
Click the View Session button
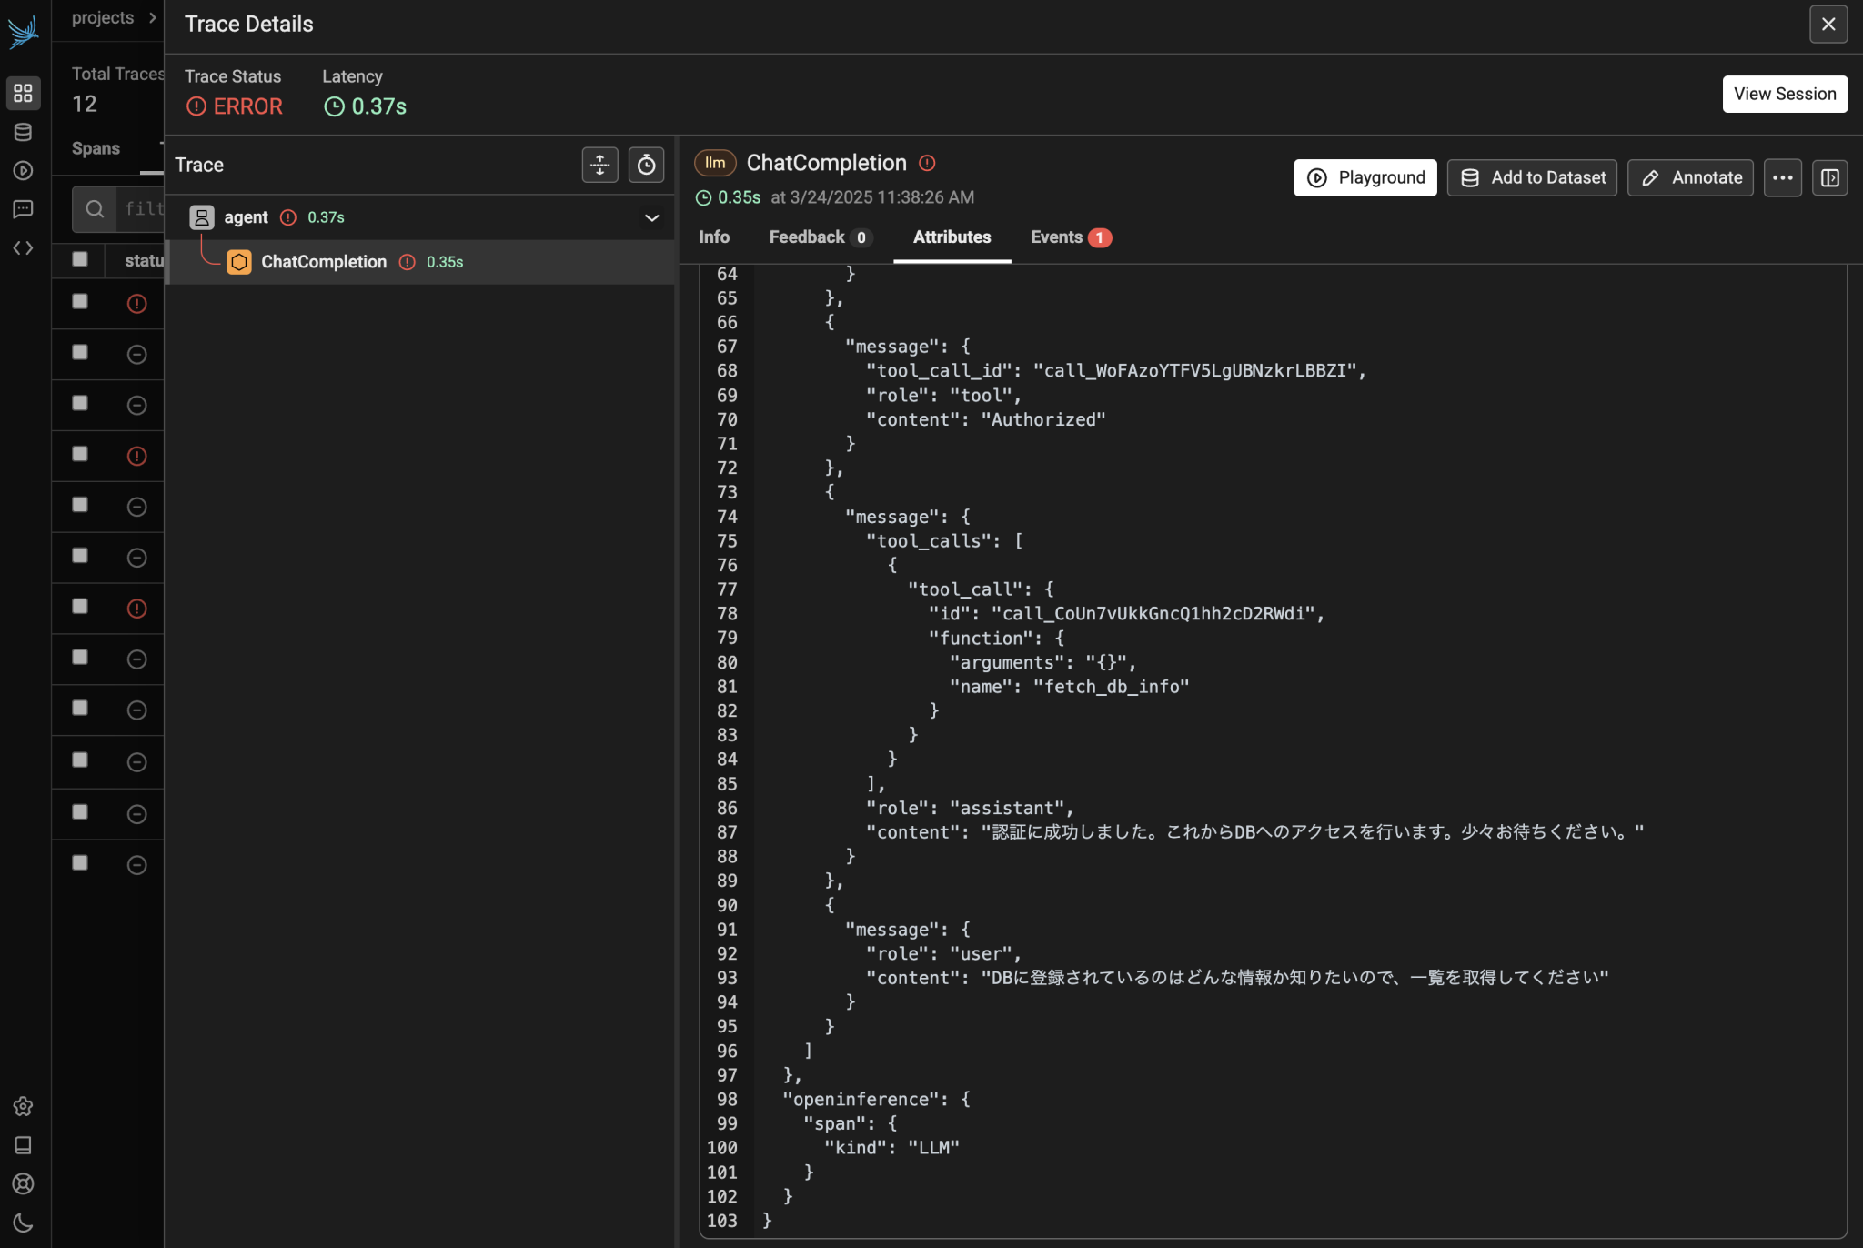tap(1783, 94)
